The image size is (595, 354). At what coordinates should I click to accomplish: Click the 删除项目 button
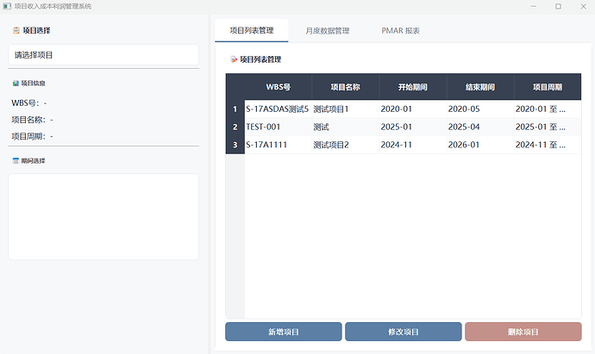(x=523, y=332)
